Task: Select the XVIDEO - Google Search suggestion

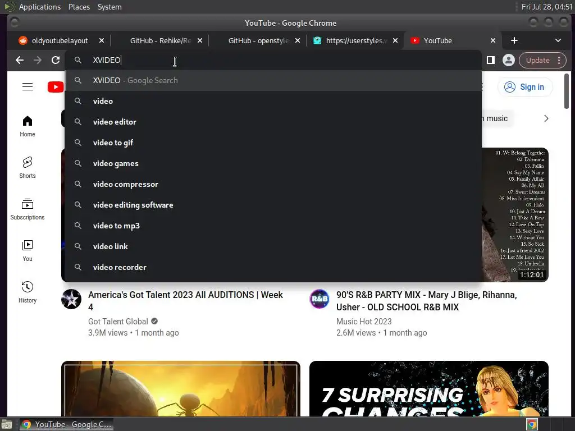Action: [x=273, y=80]
